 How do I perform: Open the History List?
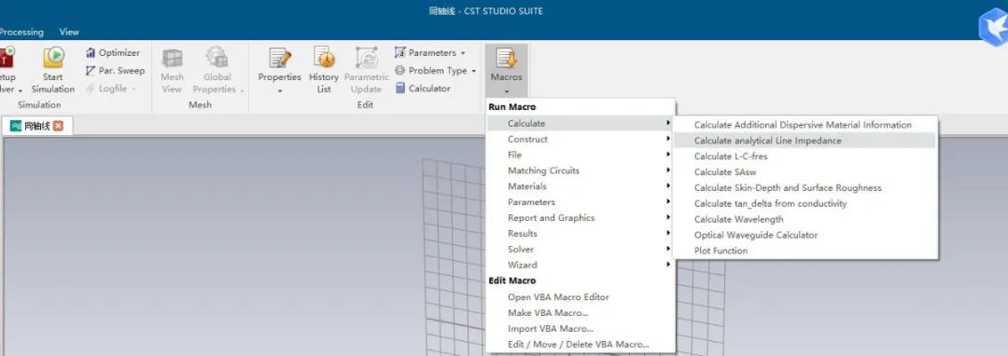pyautogui.click(x=323, y=71)
